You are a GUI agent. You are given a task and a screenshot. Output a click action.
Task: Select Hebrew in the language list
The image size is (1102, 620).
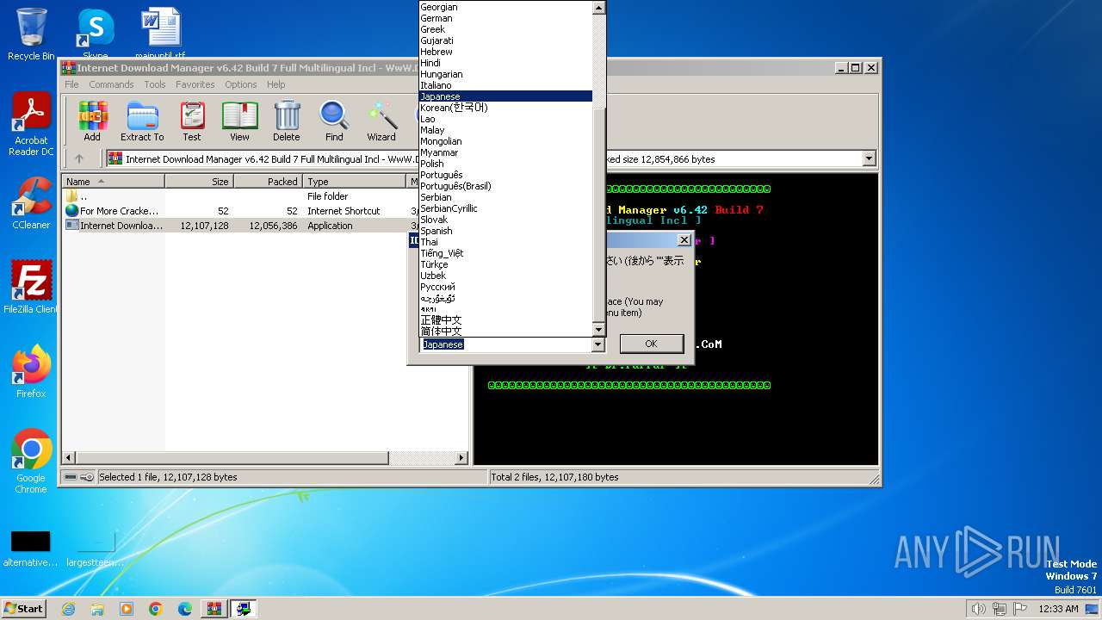(505, 52)
